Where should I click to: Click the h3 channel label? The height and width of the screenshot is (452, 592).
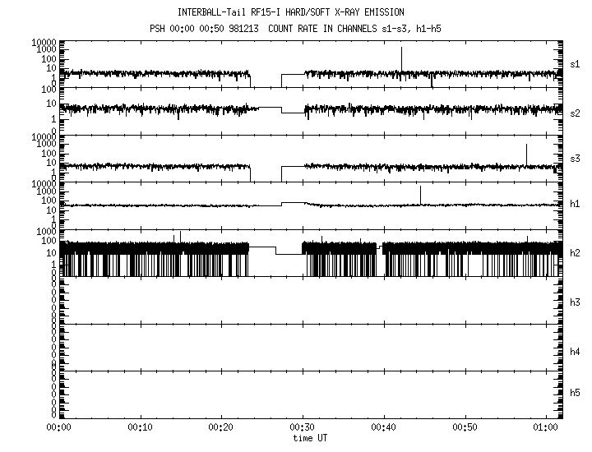click(x=576, y=303)
